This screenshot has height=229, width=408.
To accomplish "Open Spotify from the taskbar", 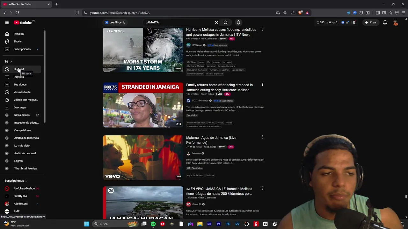I will click(x=153, y=224).
